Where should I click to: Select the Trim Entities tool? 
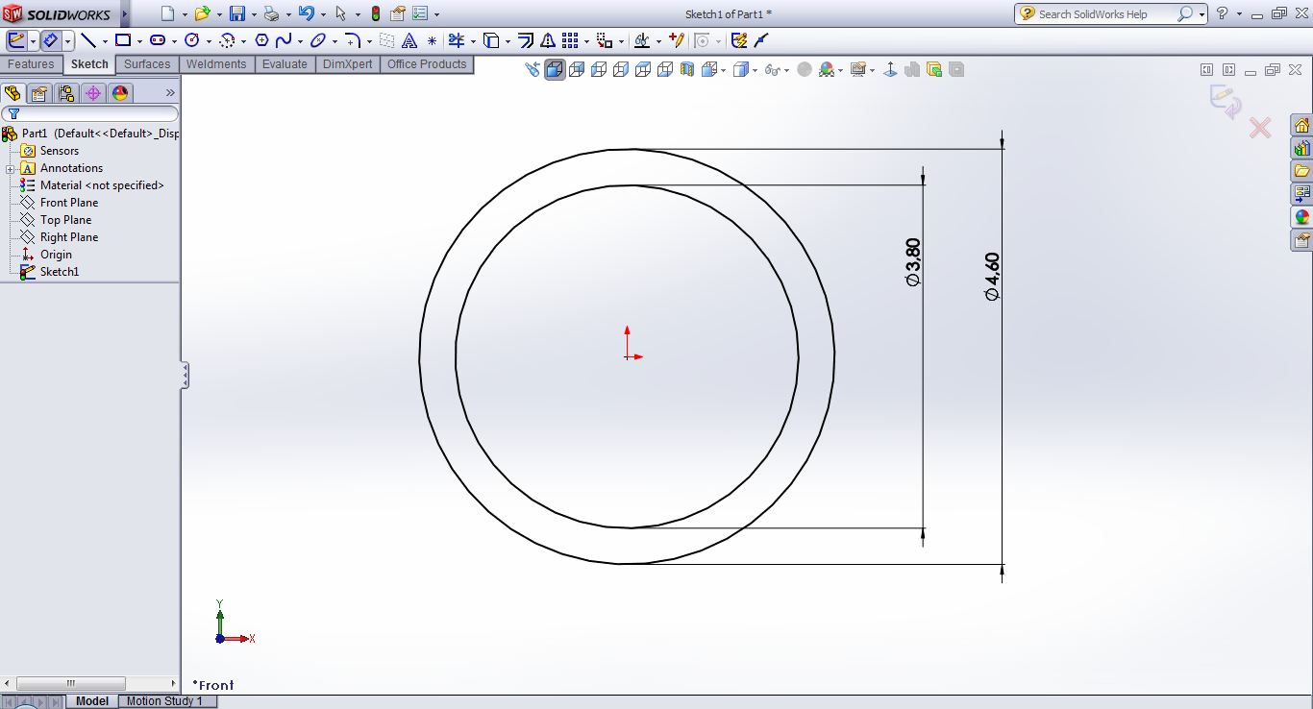pos(456,40)
